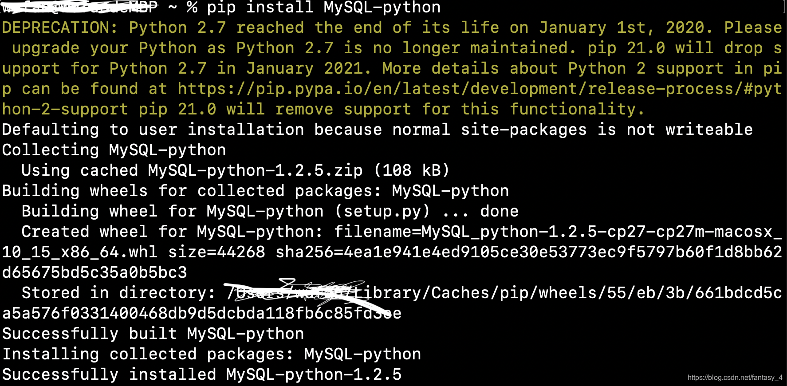
Task: Click the 'Installing collected packages: MySQL-python' line
Action: click(x=212, y=354)
